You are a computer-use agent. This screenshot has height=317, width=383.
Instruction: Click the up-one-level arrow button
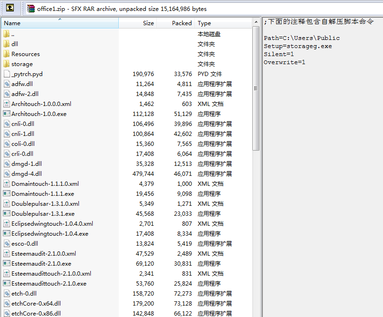click(10, 8)
